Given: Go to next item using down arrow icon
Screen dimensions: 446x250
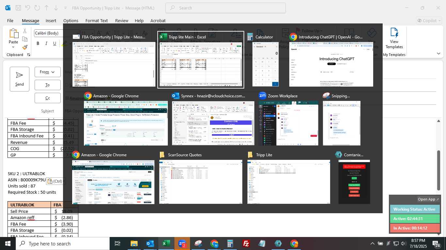Looking at the screenshot, I should point(56,8).
